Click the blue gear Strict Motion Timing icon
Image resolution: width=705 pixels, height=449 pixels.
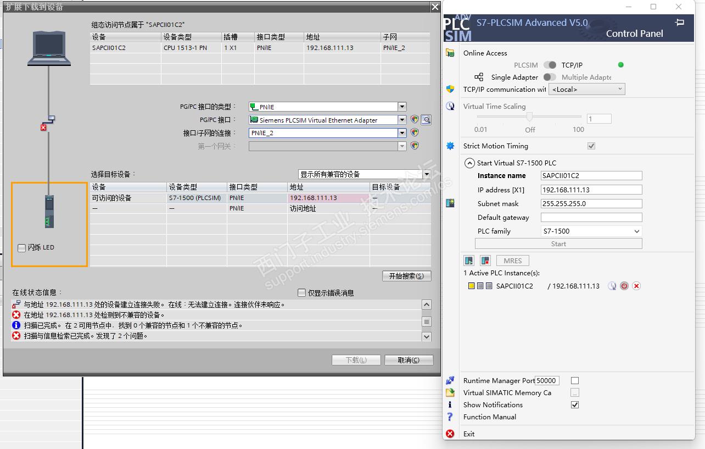[450, 146]
